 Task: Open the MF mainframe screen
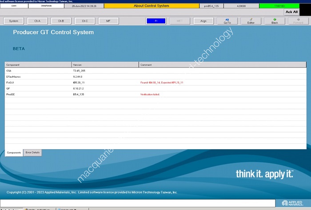[x=108, y=21]
